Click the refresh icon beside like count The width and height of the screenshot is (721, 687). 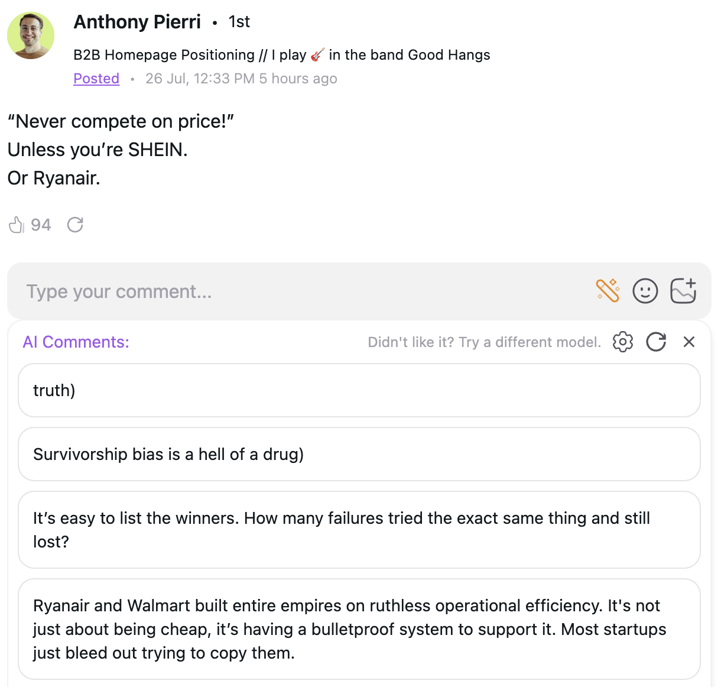75,225
